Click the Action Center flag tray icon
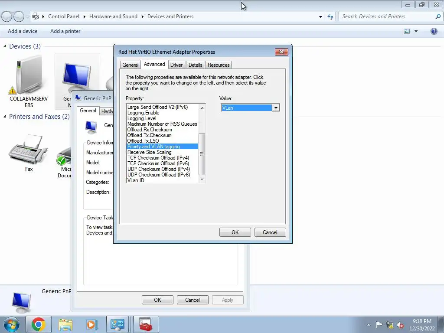444x333 pixels. (379, 324)
